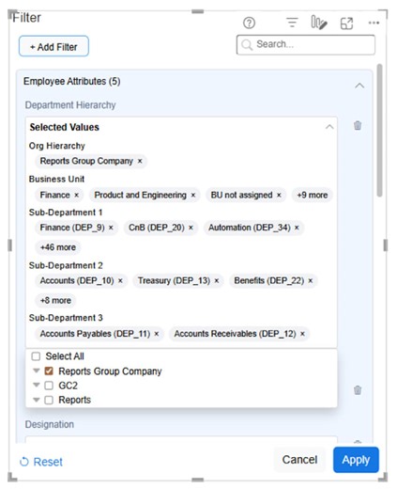Viewport: 397px width, 489px height.
Task: Remove the Reports Group Company chip
Action: pyautogui.click(x=140, y=161)
